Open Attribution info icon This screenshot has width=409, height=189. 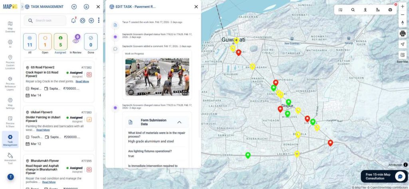click(x=405, y=165)
